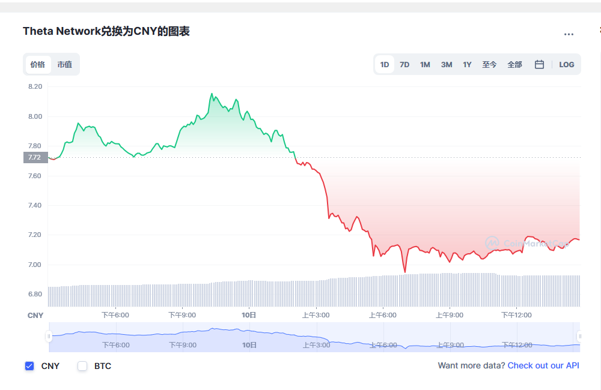
Task: Select the 1Y time range
Action: (467, 64)
